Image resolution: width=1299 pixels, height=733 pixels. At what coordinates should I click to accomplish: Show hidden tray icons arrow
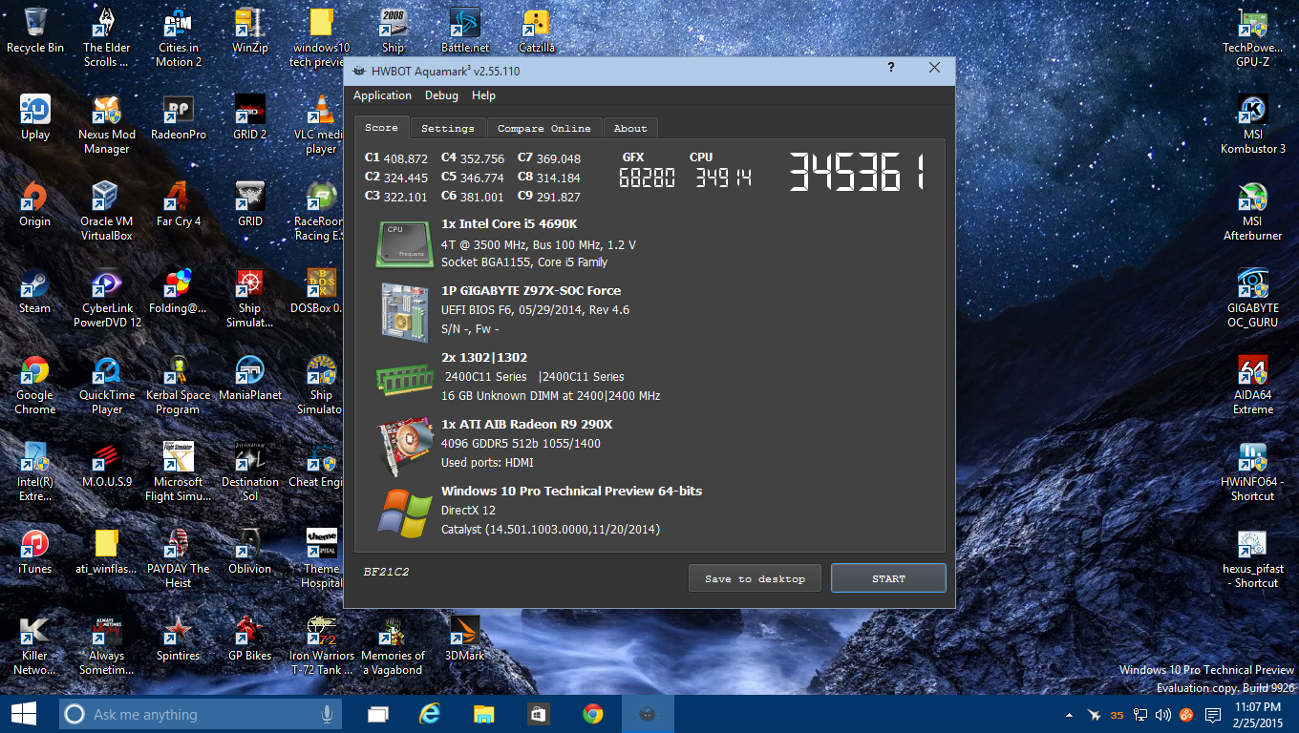click(x=1068, y=715)
